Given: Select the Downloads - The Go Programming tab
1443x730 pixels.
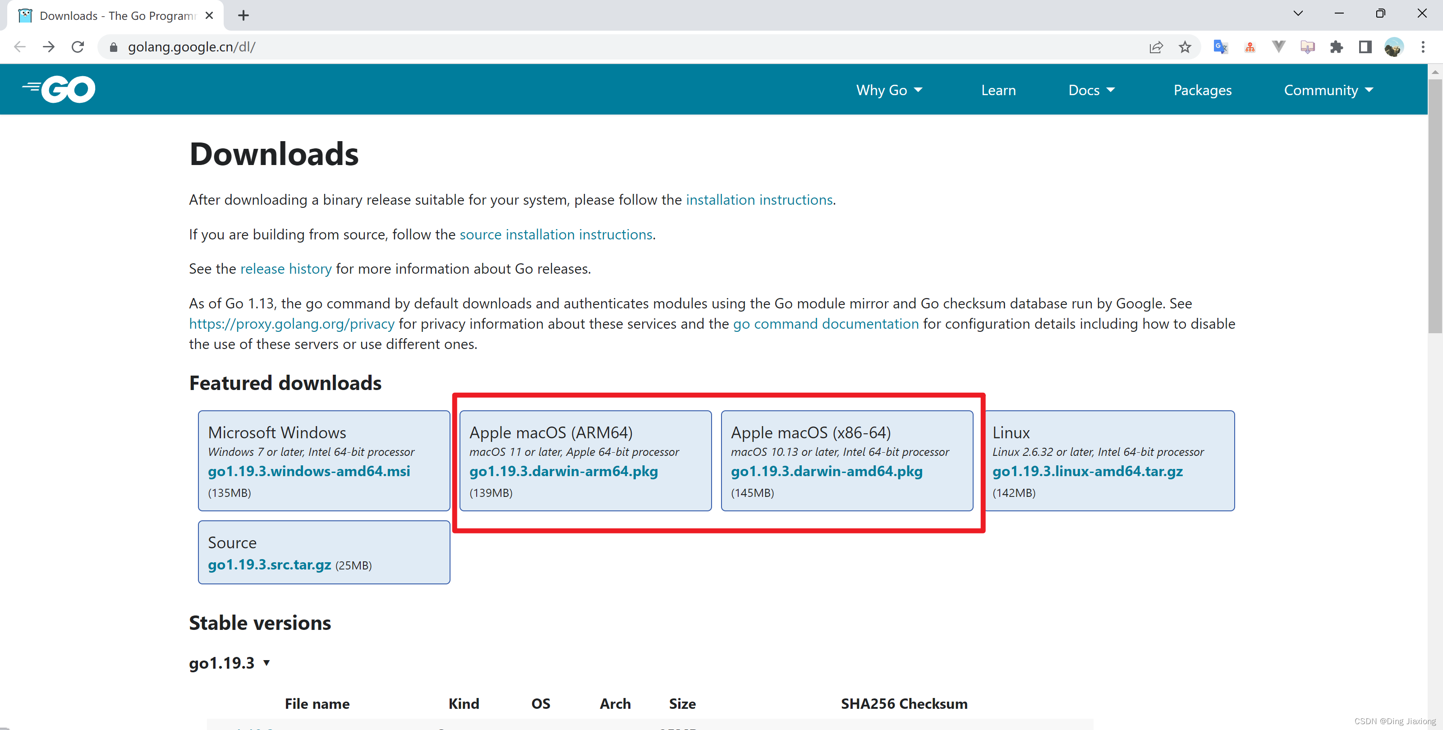Looking at the screenshot, I should [x=116, y=16].
